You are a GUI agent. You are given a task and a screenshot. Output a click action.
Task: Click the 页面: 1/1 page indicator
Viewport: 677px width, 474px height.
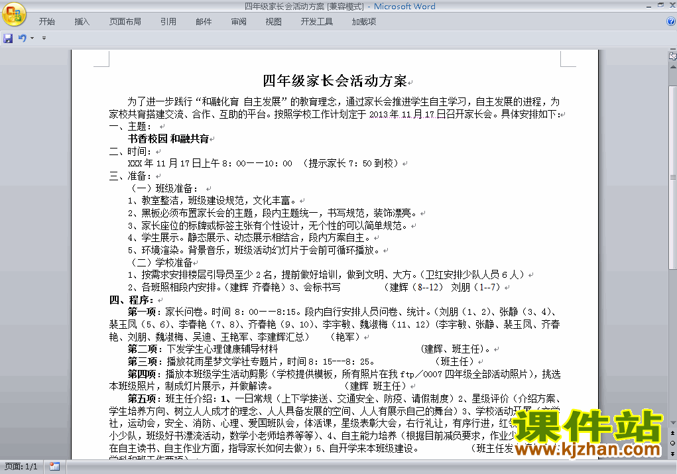(x=21, y=467)
